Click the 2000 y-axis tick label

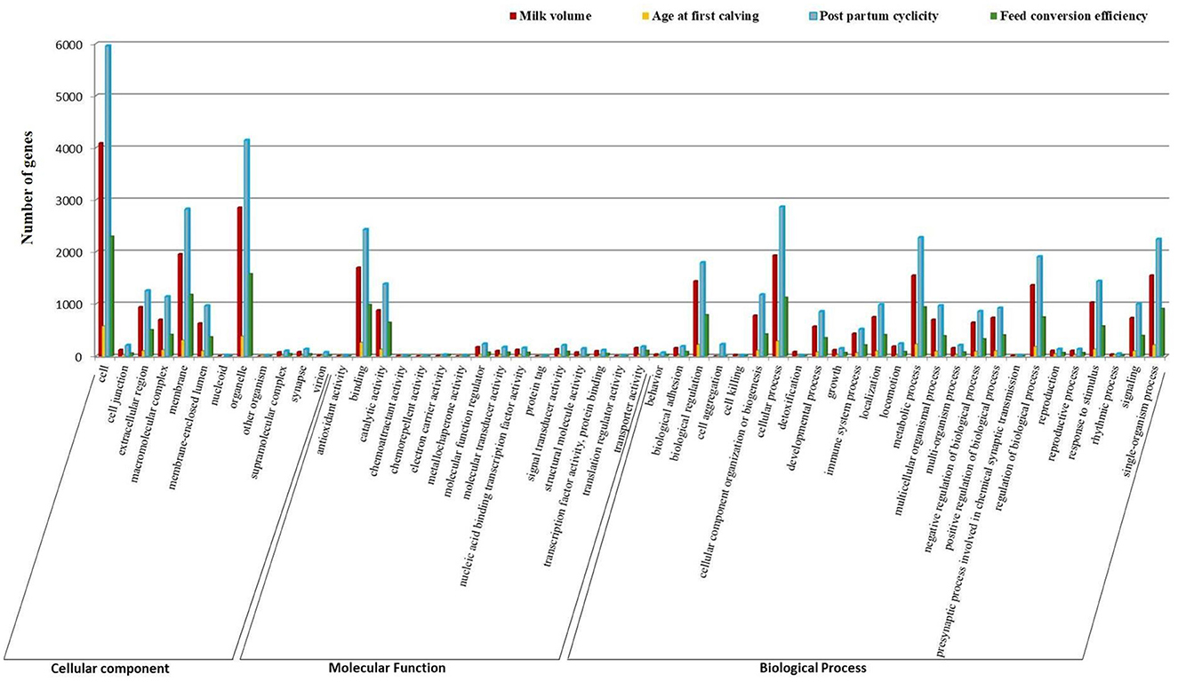pyautogui.click(x=68, y=253)
